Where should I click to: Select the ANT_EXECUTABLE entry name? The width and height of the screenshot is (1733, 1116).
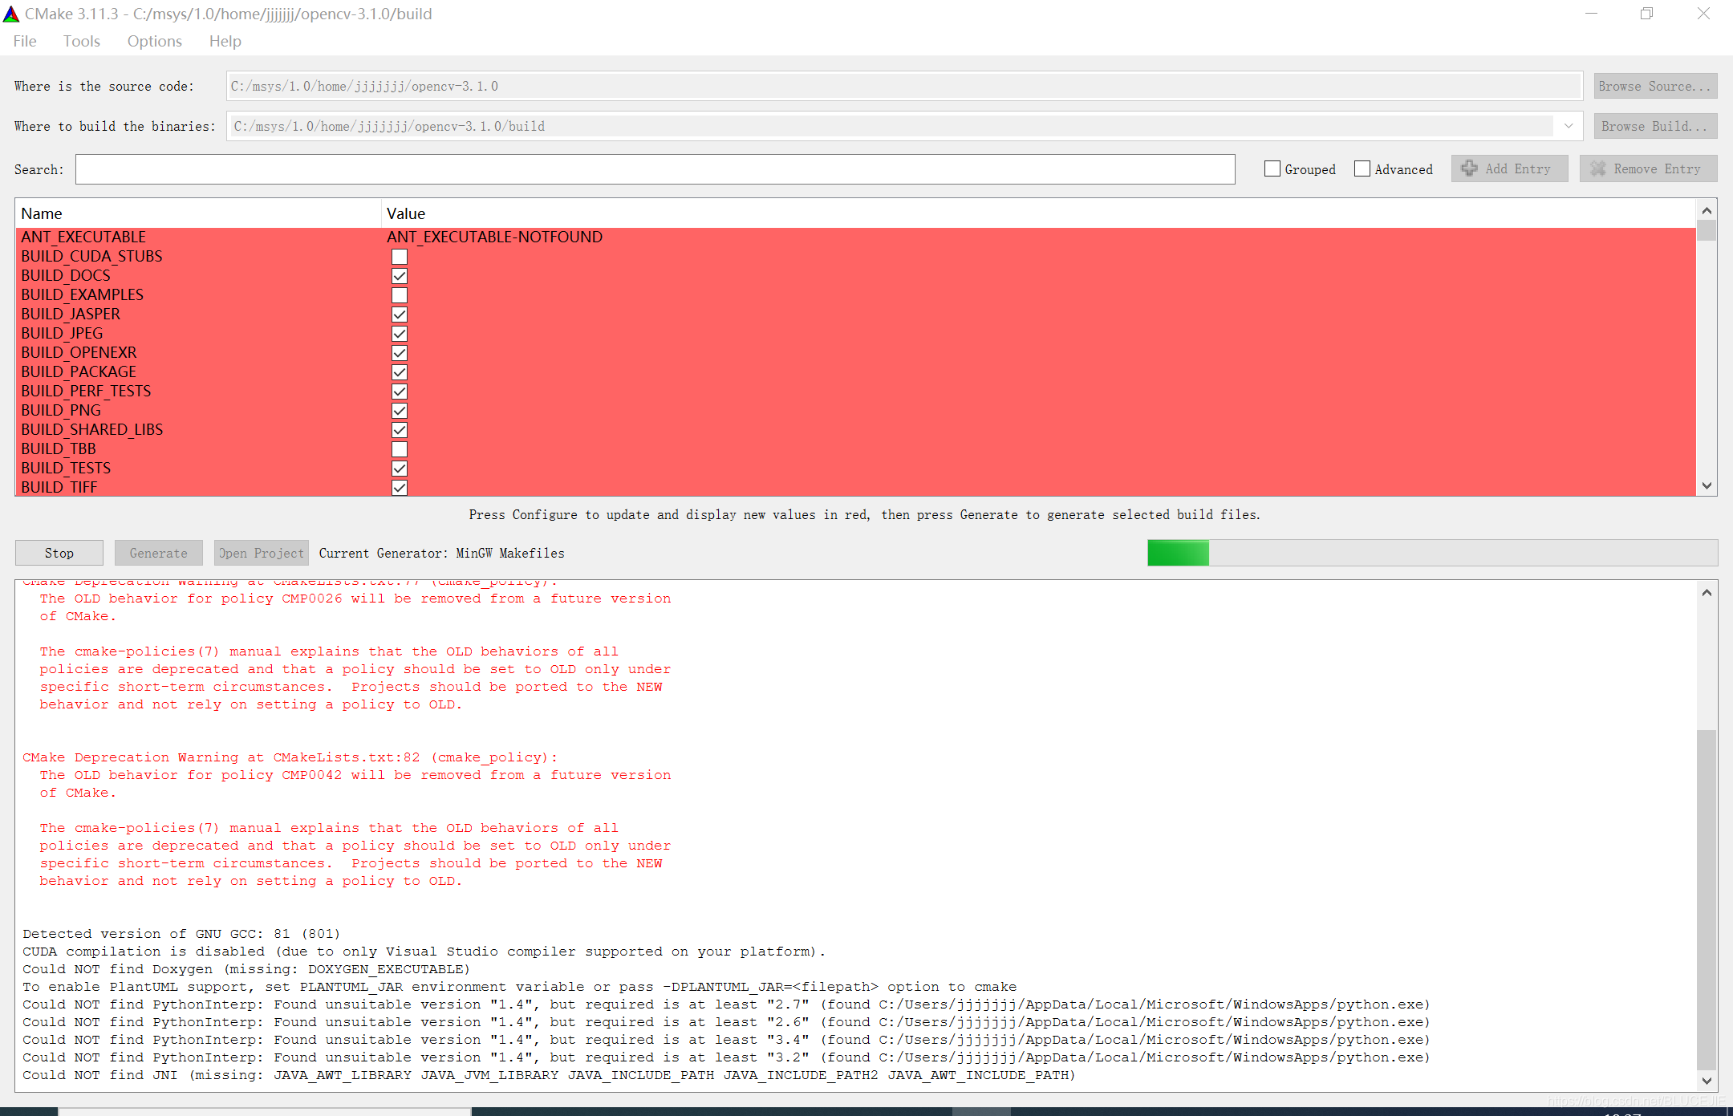click(83, 237)
